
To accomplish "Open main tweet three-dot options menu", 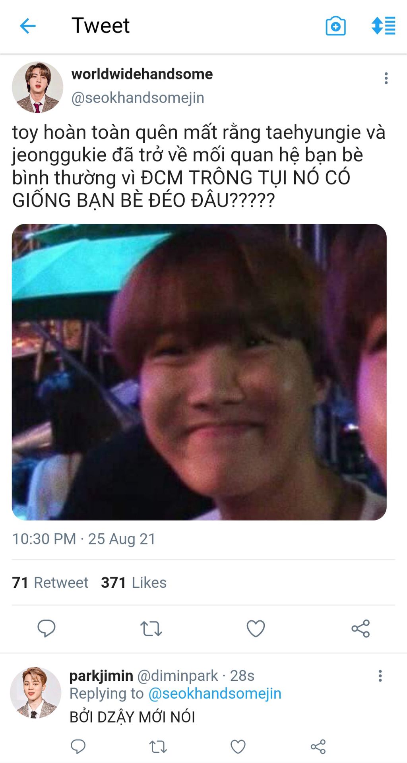I will coord(386,78).
